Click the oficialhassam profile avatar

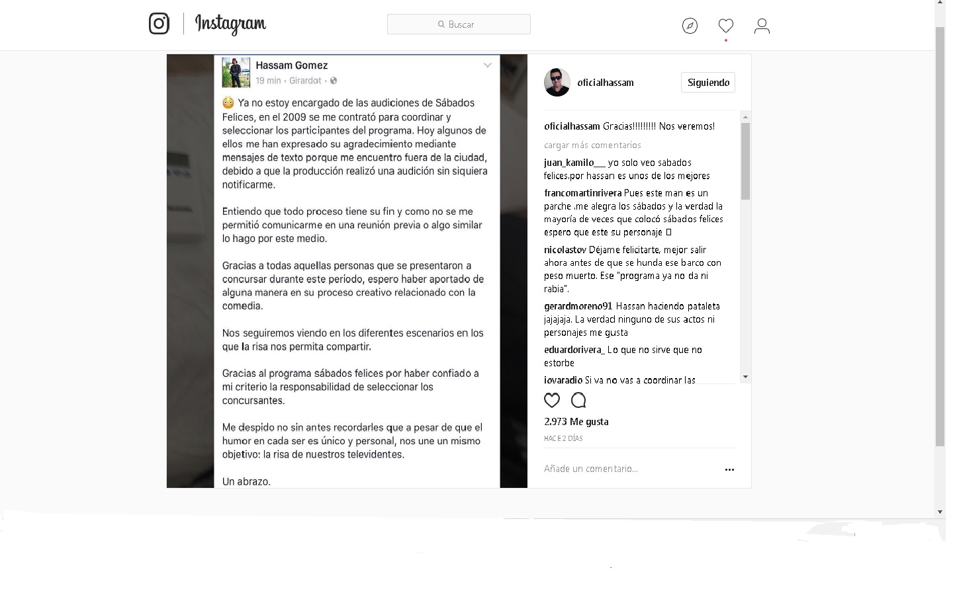[x=557, y=83]
